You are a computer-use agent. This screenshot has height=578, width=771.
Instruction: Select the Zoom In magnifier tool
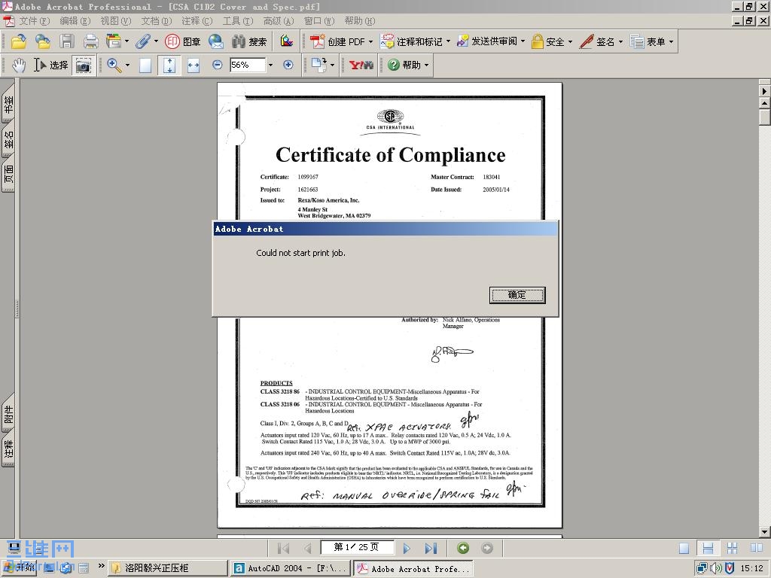click(114, 65)
